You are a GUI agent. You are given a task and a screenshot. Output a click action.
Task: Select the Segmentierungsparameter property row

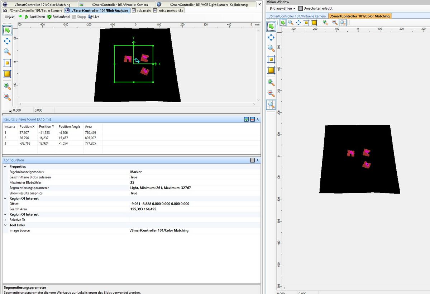29,188
